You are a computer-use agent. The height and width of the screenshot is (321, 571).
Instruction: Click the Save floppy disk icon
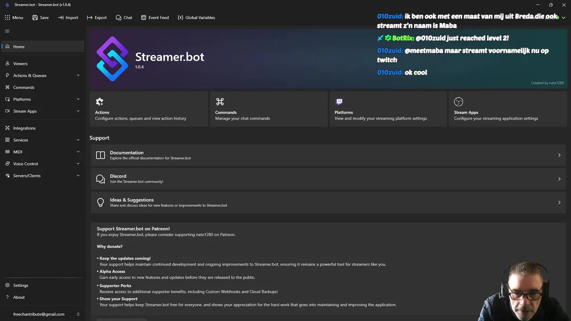[x=35, y=17]
